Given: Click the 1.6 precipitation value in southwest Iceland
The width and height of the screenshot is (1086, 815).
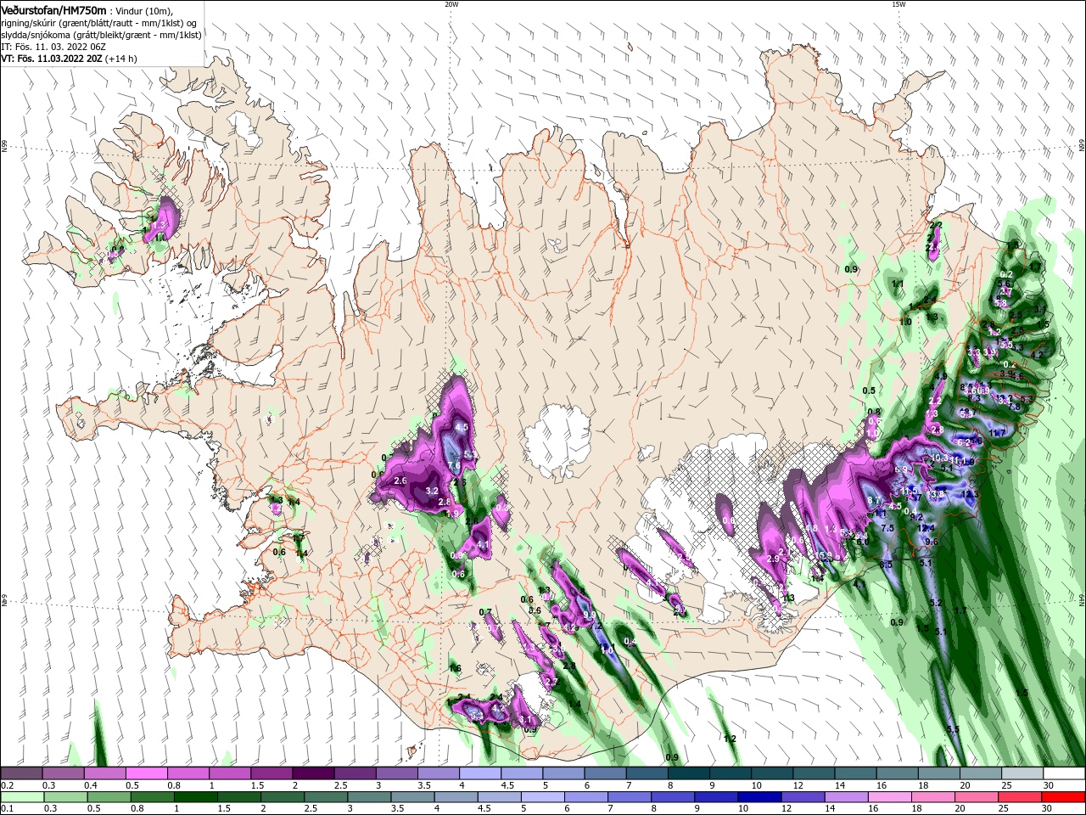Looking at the screenshot, I should click(455, 669).
